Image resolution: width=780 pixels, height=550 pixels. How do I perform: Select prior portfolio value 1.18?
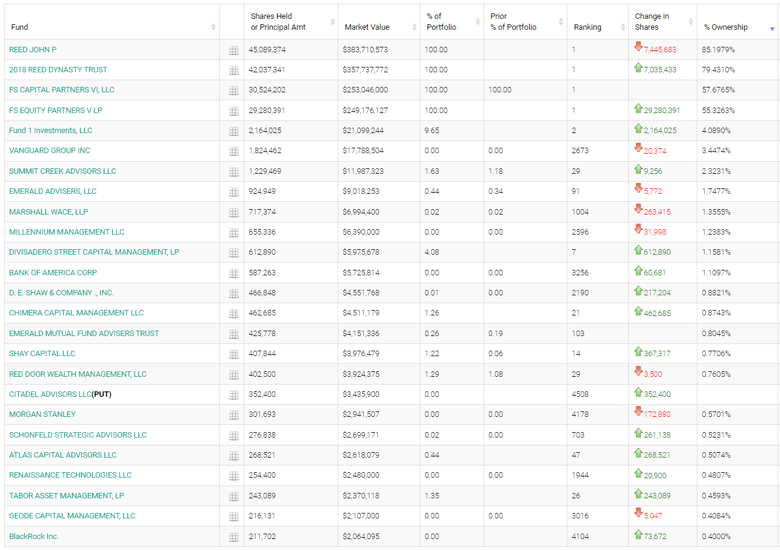point(496,171)
